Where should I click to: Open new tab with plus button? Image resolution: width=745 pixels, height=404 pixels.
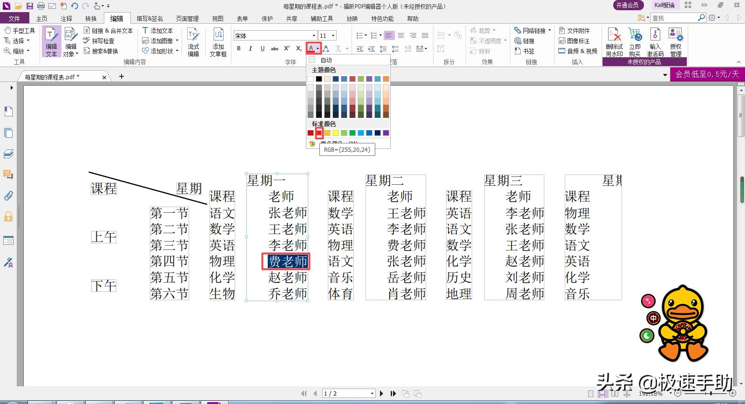122,76
